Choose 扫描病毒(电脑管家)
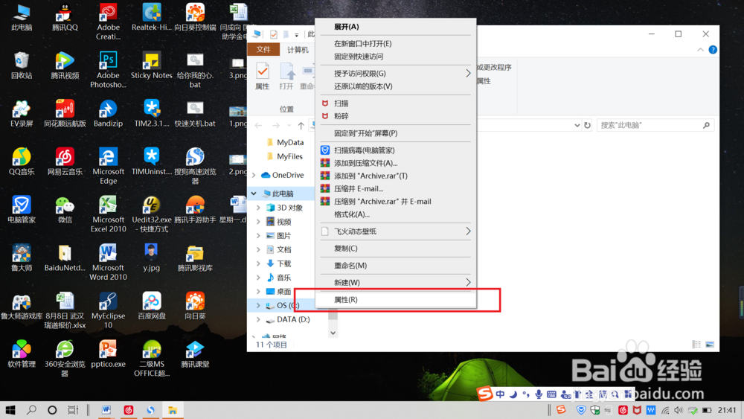744x419 pixels. point(396,150)
